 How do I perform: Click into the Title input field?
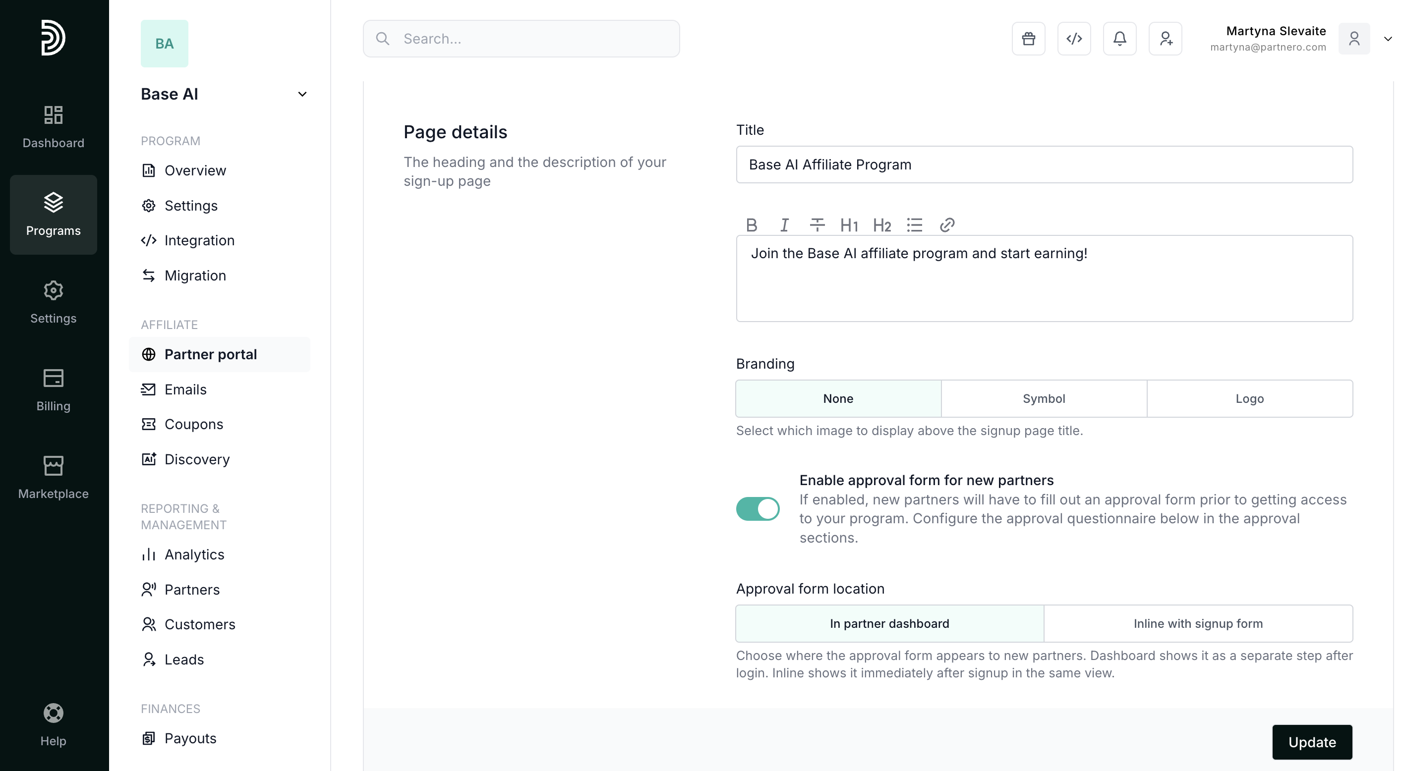pos(1044,165)
